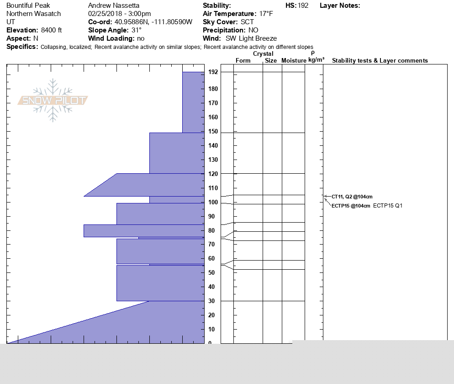This screenshot has height=384, width=454.
Task: Click the Snow Pilot snowflake logo
Action: tap(53, 100)
